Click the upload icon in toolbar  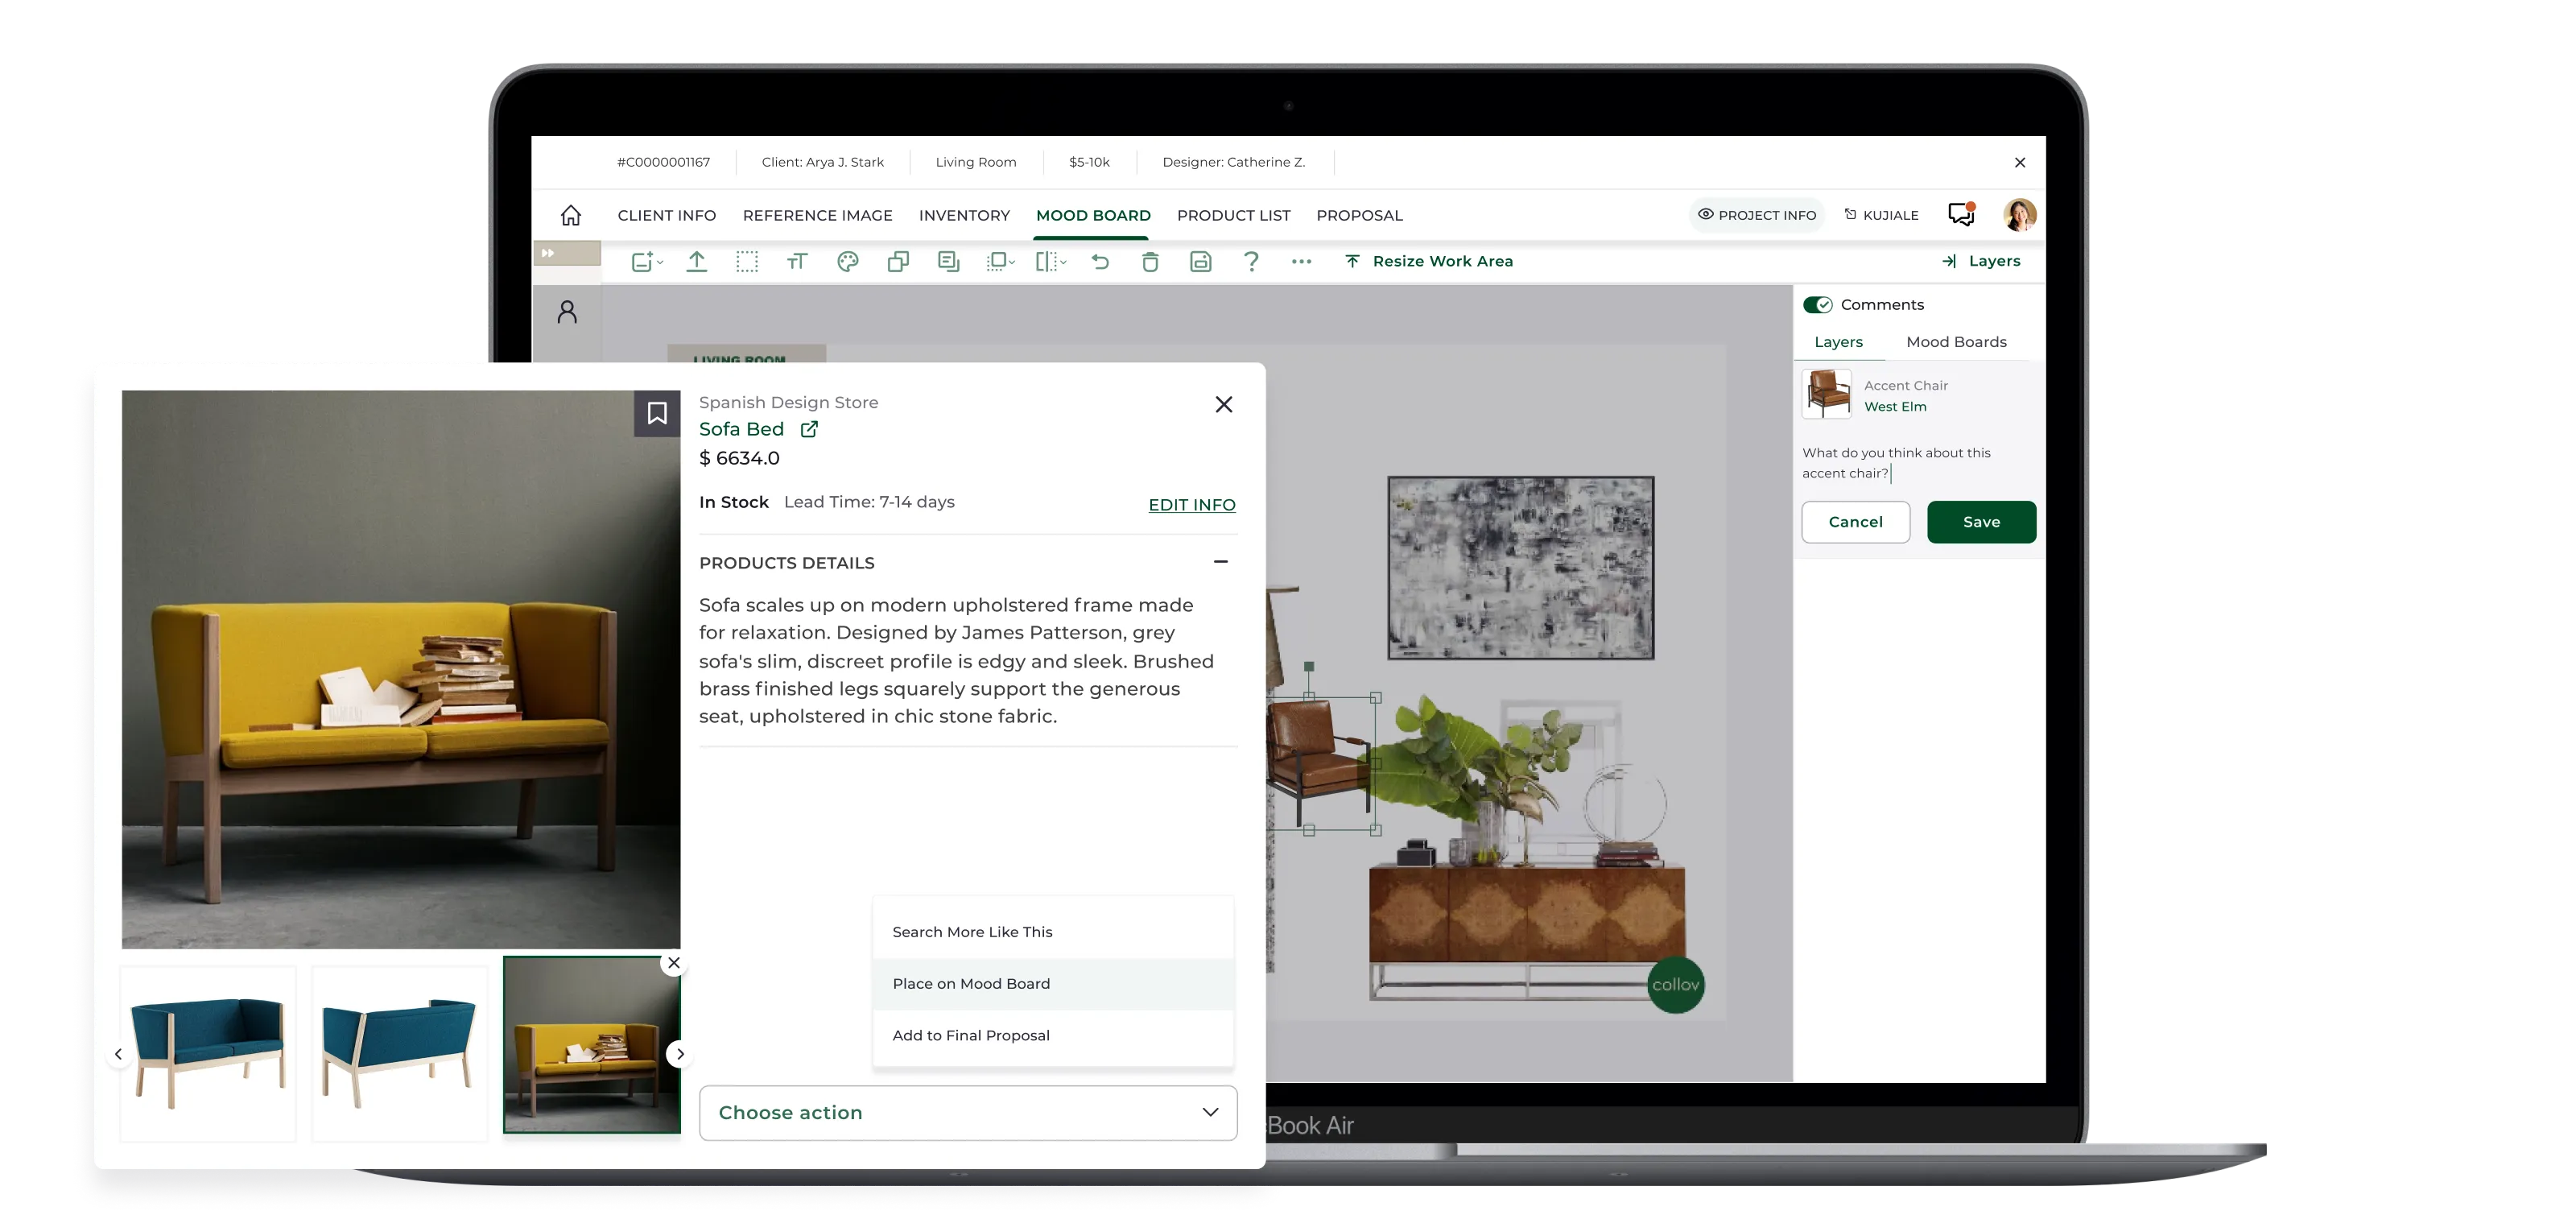[697, 262]
